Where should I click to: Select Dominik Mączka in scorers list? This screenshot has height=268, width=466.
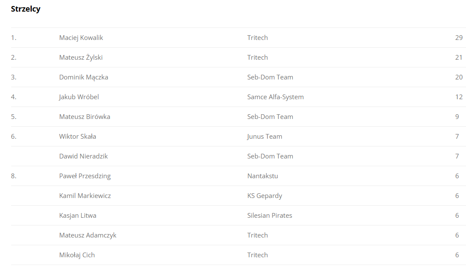(x=84, y=77)
